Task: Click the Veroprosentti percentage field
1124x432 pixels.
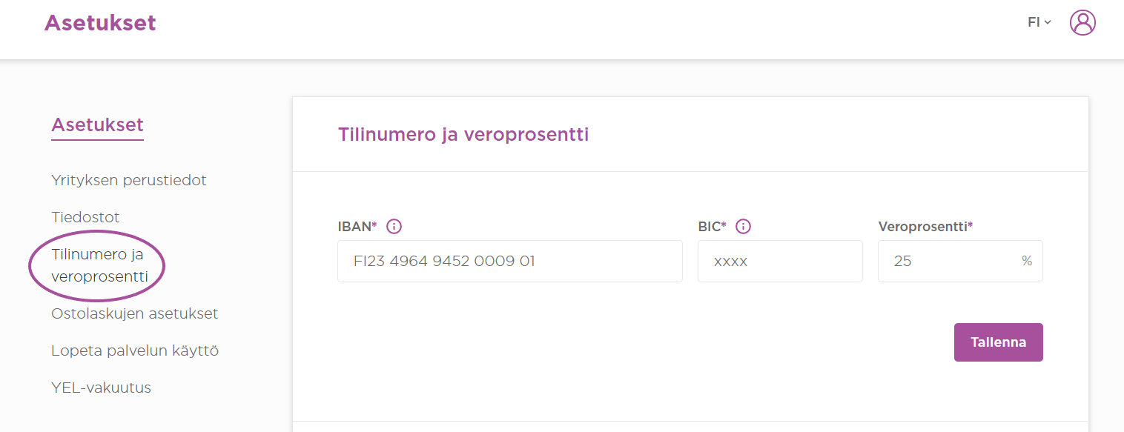Action: coord(960,261)
